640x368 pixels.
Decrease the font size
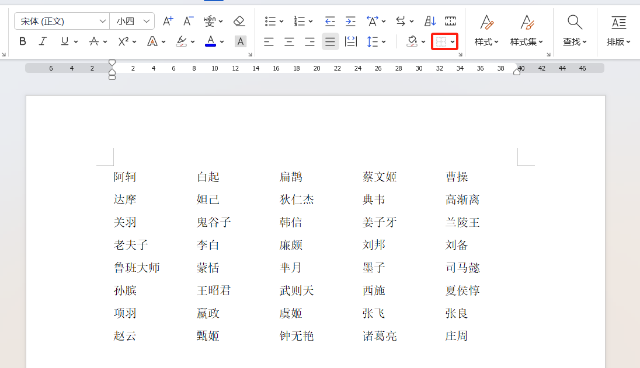coord(187,20)
